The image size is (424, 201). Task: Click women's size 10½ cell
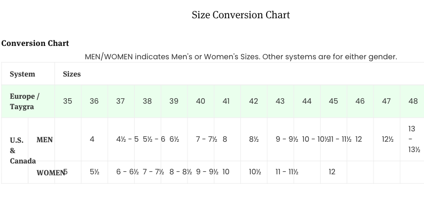click(254, 172)
